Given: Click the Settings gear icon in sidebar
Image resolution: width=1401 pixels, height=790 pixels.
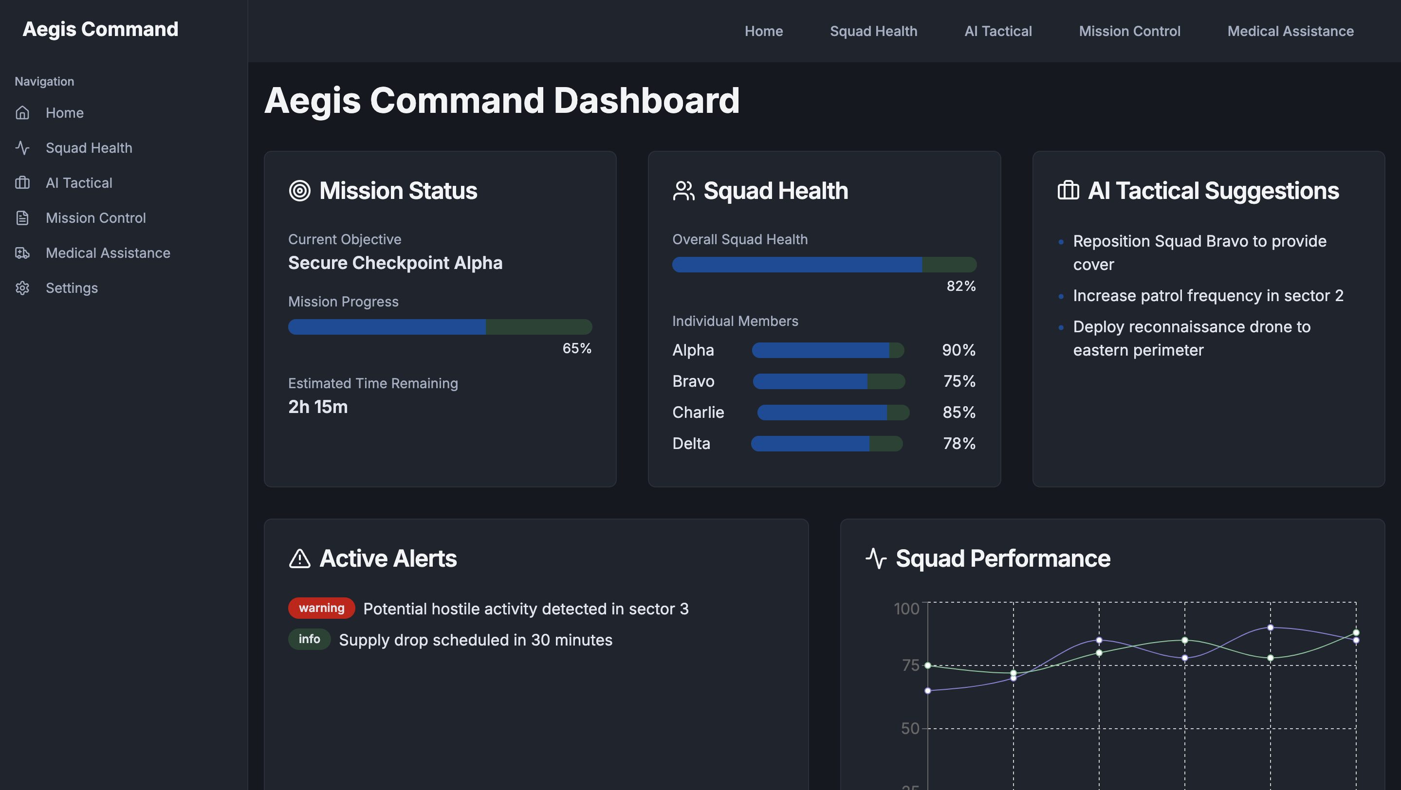Looking at the screenshot, I should click(22, 288).
